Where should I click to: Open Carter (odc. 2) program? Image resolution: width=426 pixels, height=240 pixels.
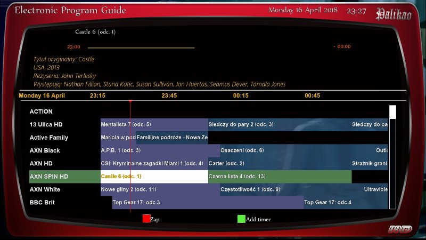280,163
